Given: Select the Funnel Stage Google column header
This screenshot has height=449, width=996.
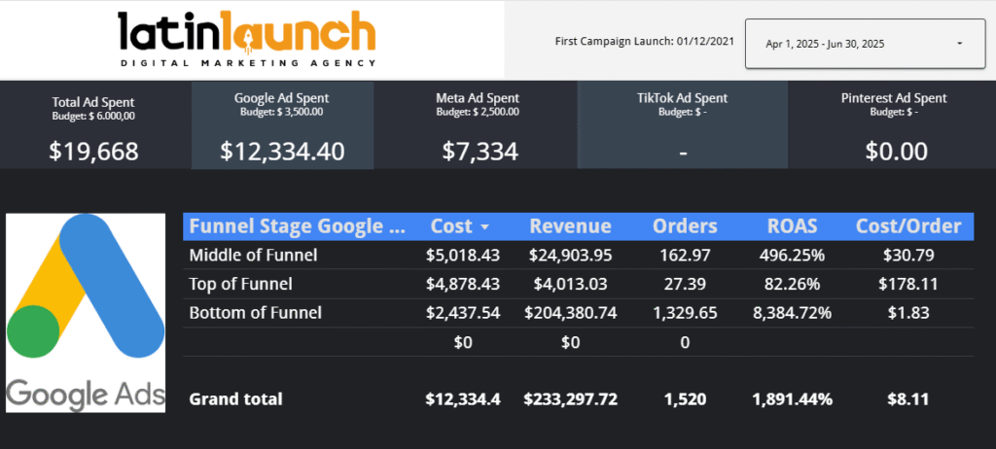Looking at the screenshot, I should click(297, 226).
